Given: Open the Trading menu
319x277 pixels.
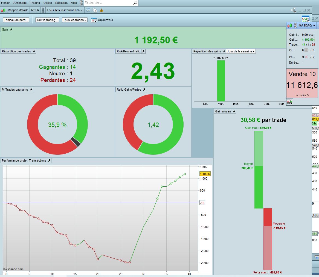Looking at the screenshot, I should (x=35, y=3).
